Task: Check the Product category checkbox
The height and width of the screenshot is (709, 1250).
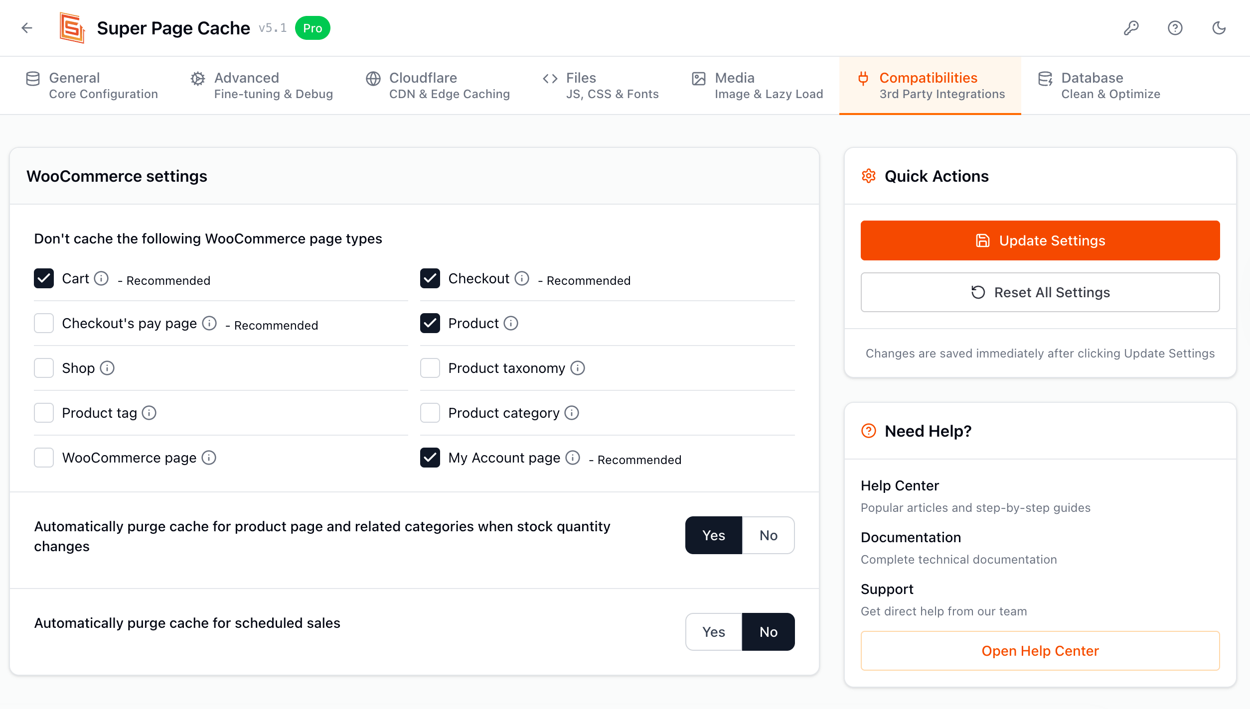Action: pyautogui.click(x=430, y=413)
